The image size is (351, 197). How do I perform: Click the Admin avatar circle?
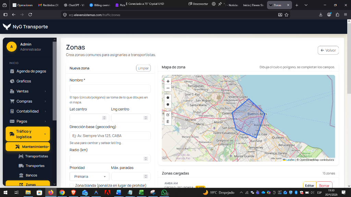tap(11, 47)
